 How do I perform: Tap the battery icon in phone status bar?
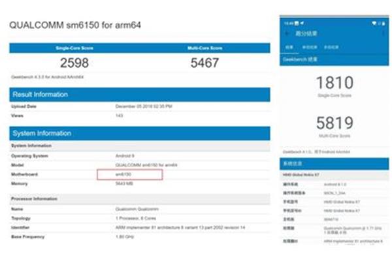click(384, 23)
